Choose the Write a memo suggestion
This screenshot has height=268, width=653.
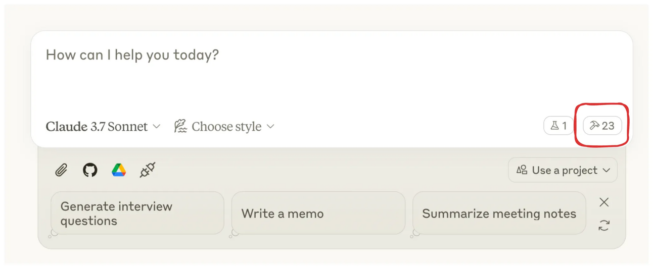[x=318, y=213]
